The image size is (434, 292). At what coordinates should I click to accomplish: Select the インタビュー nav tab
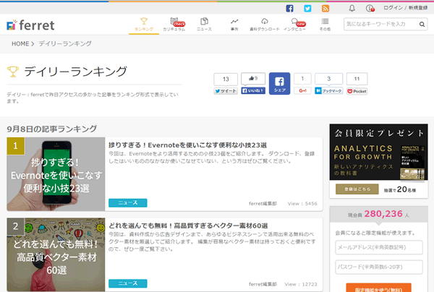click(295, 25)
